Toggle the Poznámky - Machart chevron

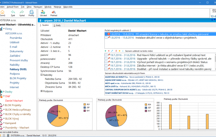4,127
